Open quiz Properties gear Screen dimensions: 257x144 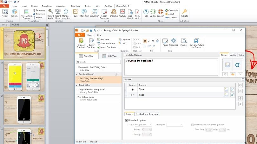[x=174, y=42]
